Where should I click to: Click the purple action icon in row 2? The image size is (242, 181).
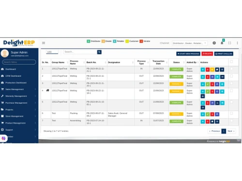pyautogui.click(x=212, y=77)
